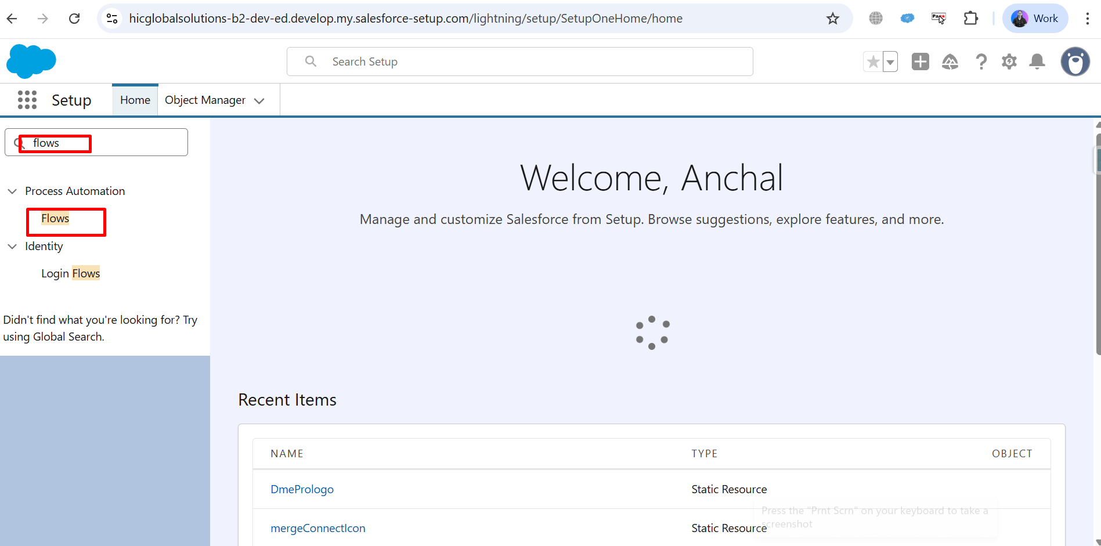Open the DmePrologo recent item
This screenshot has width=1101, height=546.
(x=302, y=489)
